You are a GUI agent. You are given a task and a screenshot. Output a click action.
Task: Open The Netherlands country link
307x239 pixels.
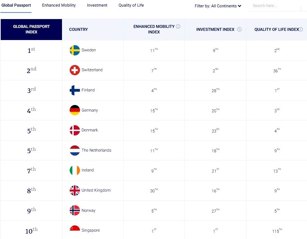click(96, 150)
